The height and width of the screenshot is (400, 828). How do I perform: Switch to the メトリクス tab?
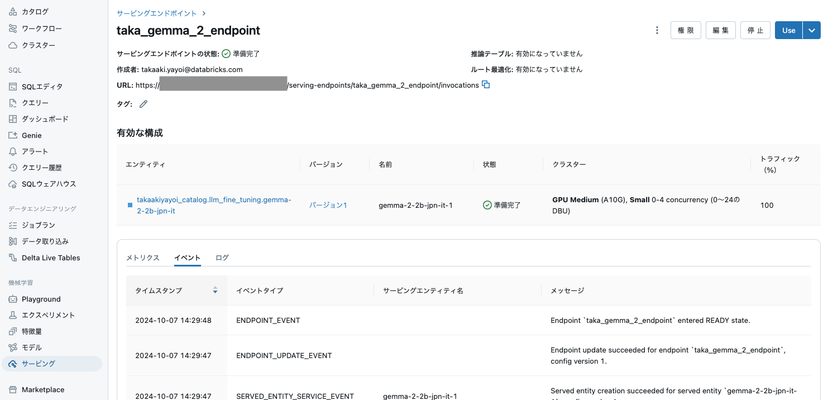coord(143,258)
